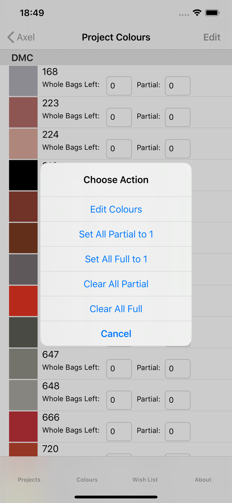Click colour 223 dusty rose swatch
The width and height of the screenshot is (232, 503).
(x=23, y=112)
